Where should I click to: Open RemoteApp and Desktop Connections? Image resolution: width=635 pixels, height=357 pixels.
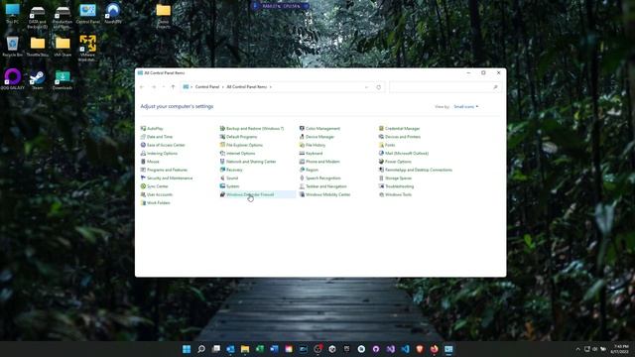[416, 170]
